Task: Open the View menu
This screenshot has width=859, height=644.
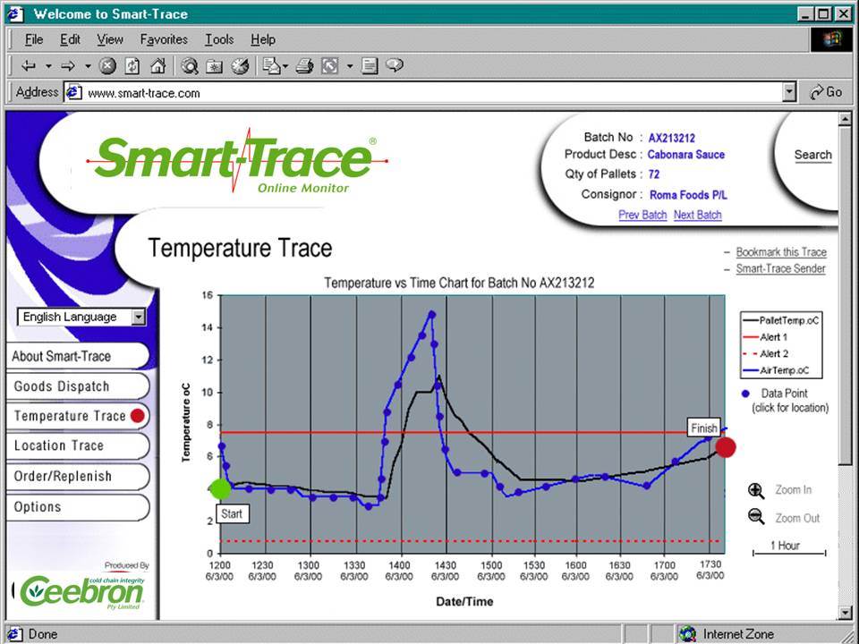Action: [x=109, y=39]
